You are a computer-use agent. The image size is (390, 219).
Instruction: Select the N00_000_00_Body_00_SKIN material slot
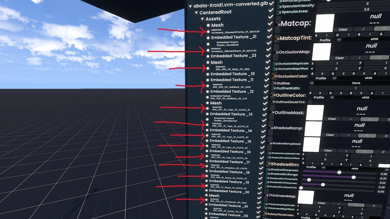coord(233,68)
